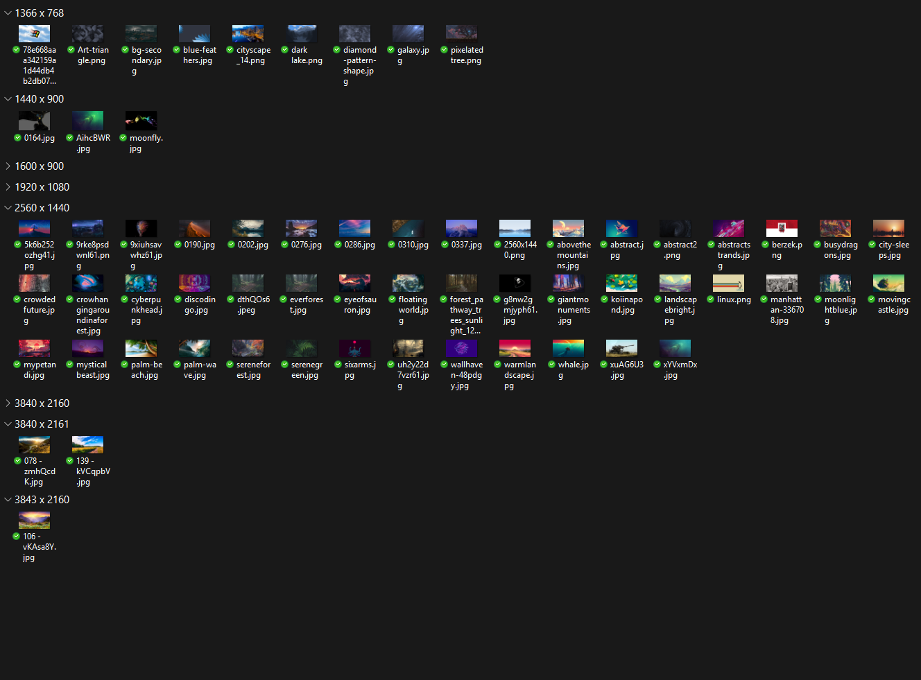921x680 pixels.
Task: Select 0276.jpg thumbnail
Action: [x=301, y=228]
